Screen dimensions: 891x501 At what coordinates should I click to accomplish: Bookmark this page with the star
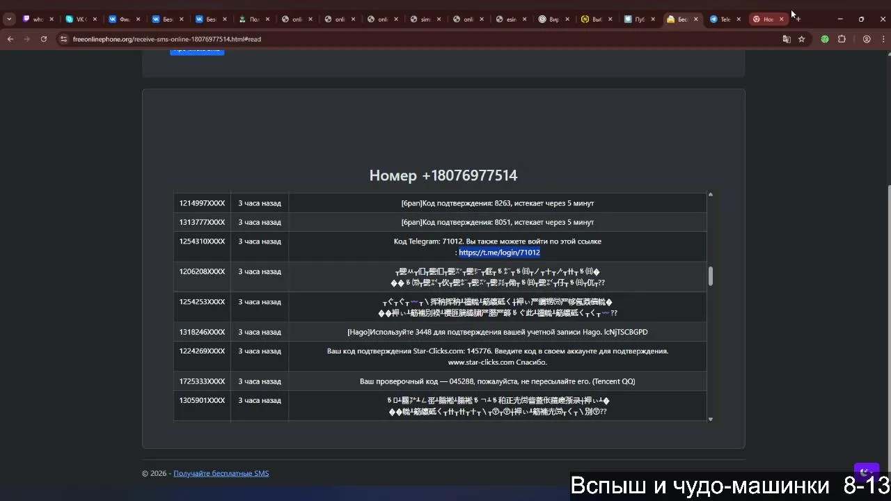802,39
